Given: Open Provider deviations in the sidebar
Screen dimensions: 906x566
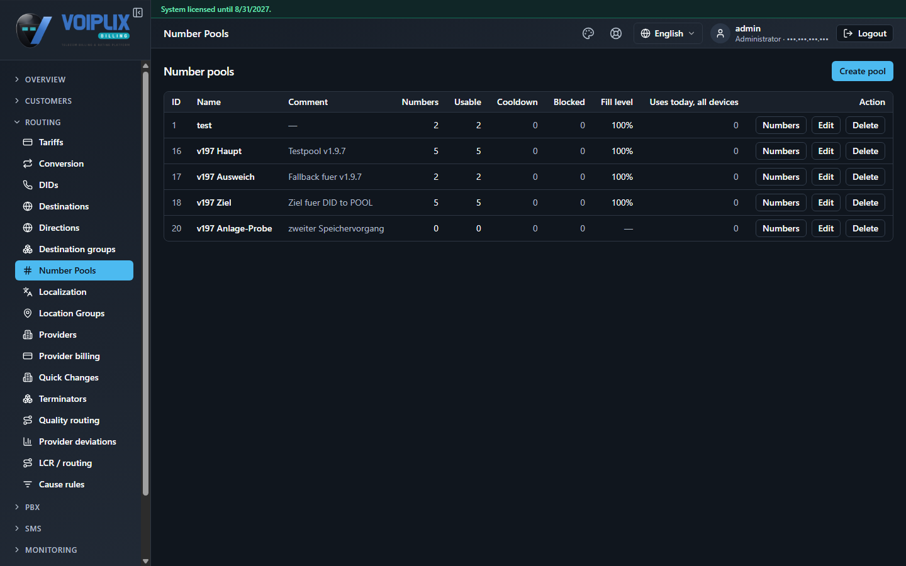Looking at the screenshot, I should pos(74,441).
